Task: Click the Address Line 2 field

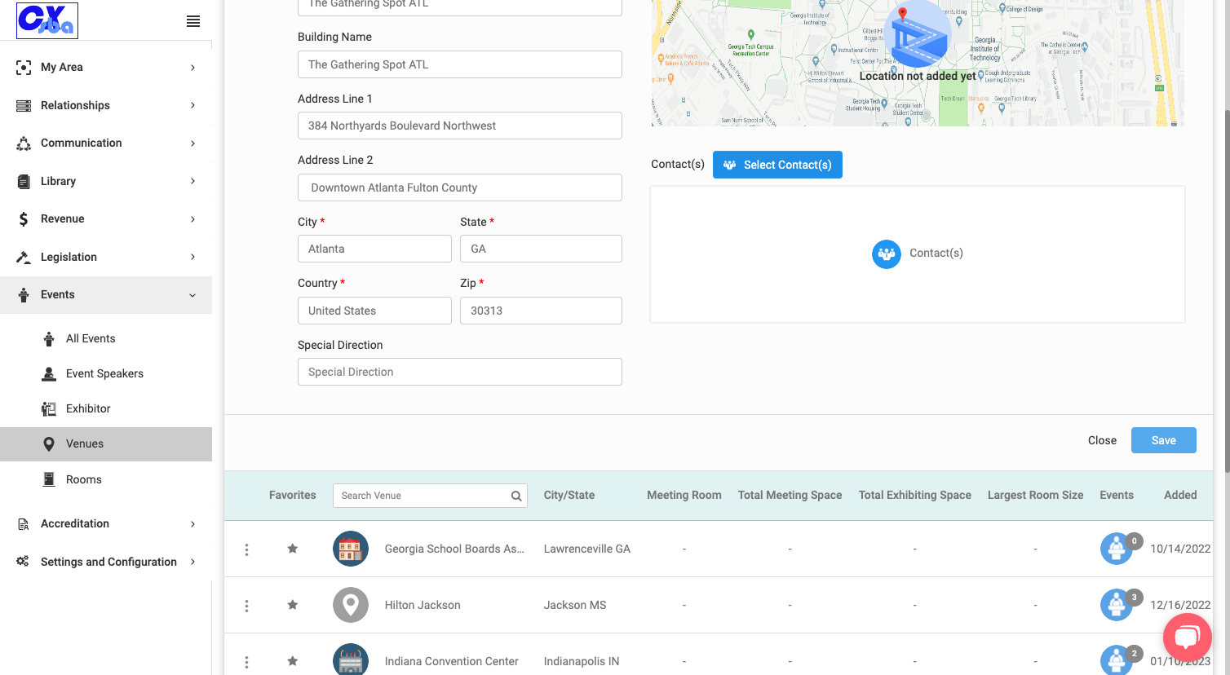Action: [460, 187]
